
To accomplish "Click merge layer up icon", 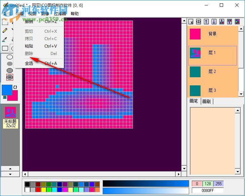I will point(222,22).
